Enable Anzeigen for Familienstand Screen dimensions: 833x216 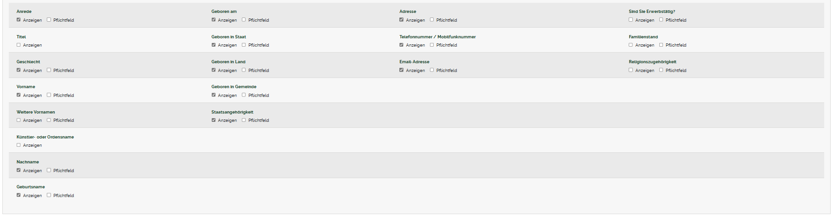631,45
